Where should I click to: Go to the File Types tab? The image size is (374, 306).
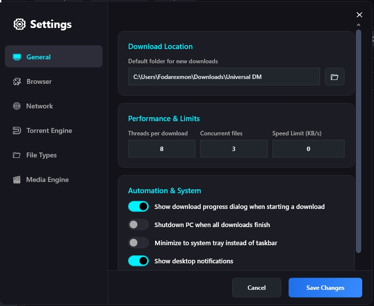(53, 155)
